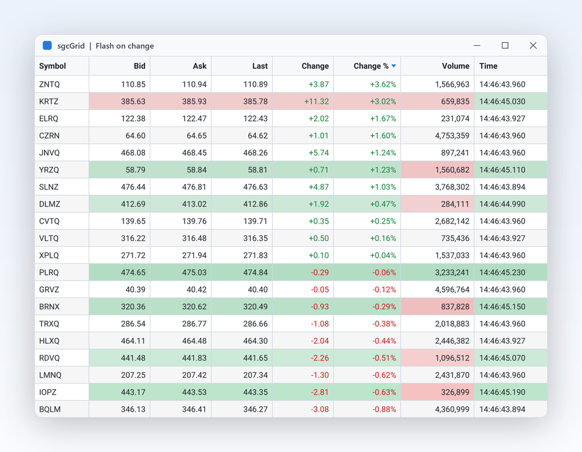The height and width of the screenshot is (452, 582).
Task: Click RDVQ time 14:46:45.070
Action: tap(510, 358)
